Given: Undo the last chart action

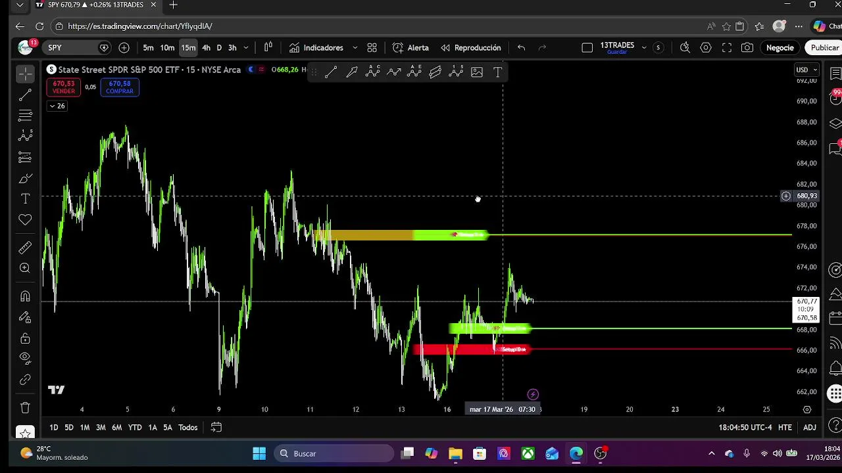Looking at the screenshot, I should pos(521,47).
